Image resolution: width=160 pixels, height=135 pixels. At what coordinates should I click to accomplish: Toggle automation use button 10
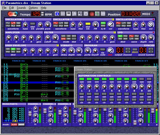click(149, 79)
